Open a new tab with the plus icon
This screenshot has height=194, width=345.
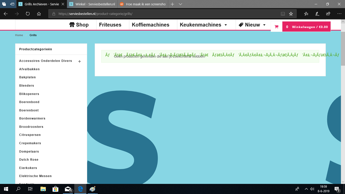tap(173, 4)
